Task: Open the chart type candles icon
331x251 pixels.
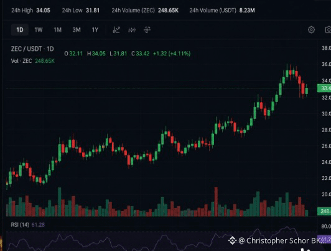Action: click(x=147, y=30)
